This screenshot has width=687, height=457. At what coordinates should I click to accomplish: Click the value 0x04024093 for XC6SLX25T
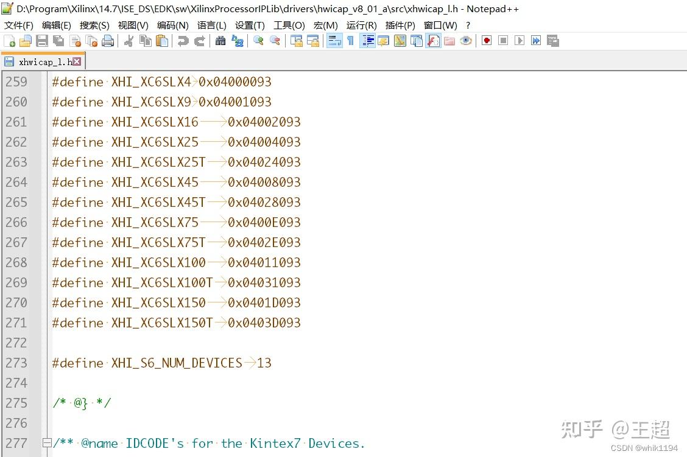(x=264, y=162)
